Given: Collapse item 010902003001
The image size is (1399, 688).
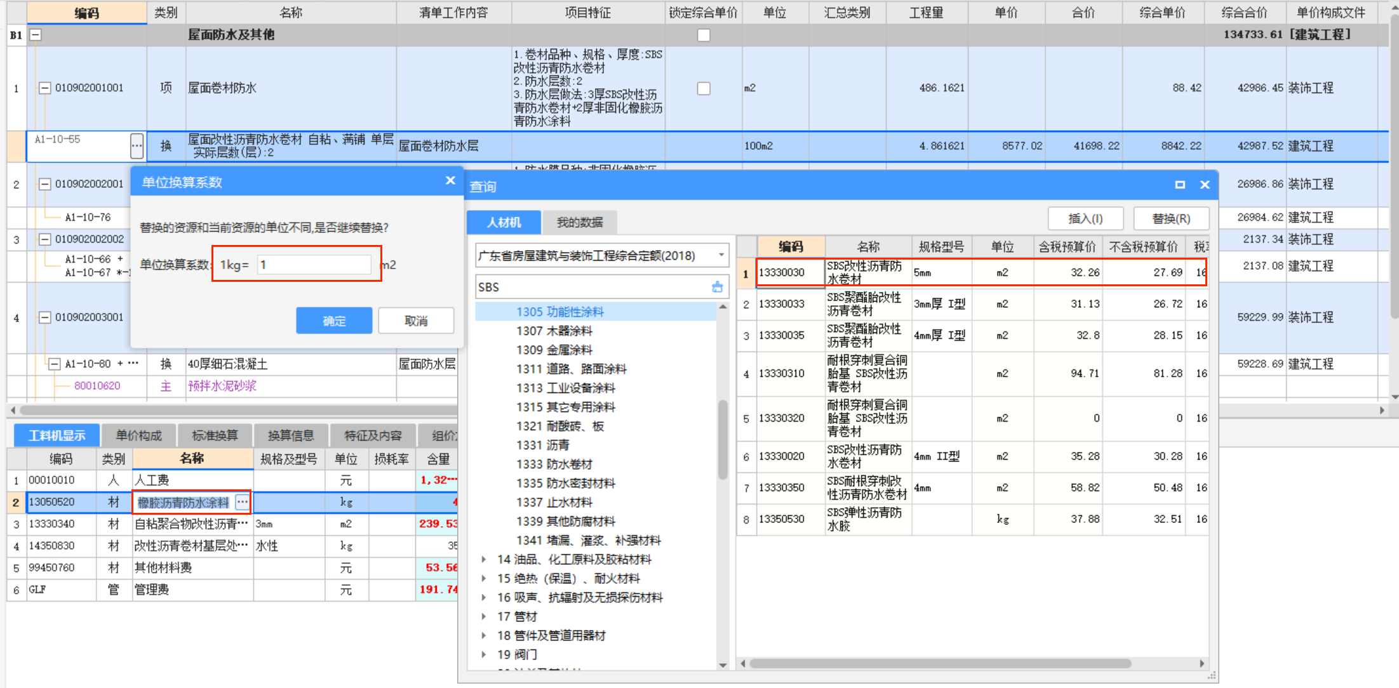Looking at the screenshot, I should [x=44, y=317].
